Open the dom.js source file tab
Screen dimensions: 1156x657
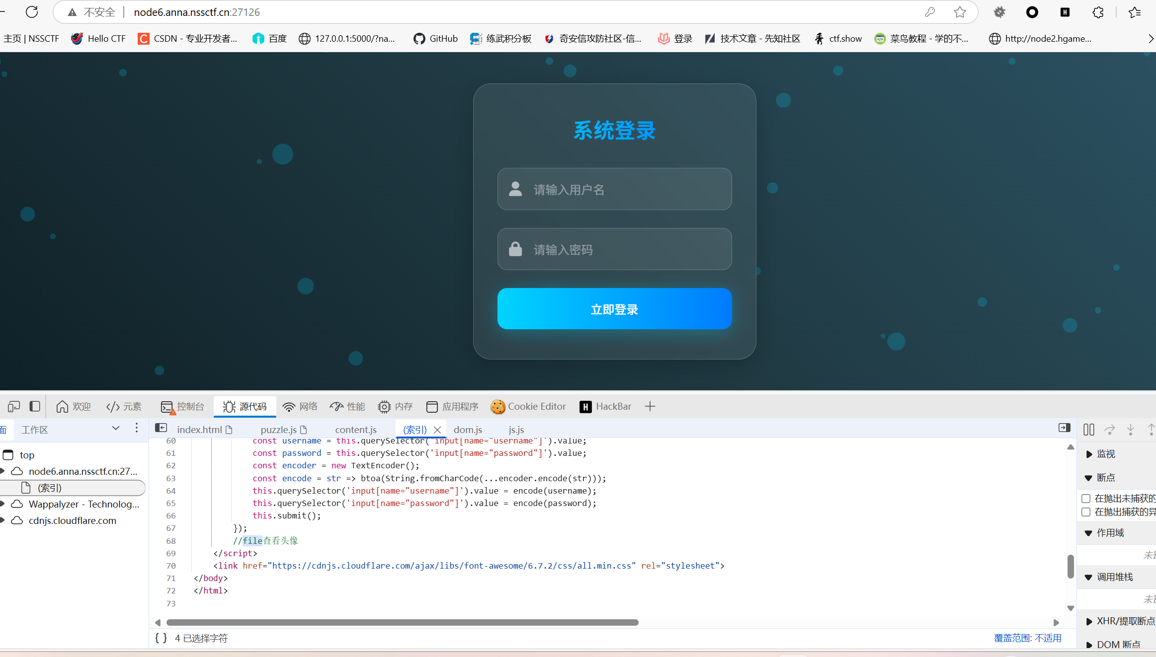468,430
